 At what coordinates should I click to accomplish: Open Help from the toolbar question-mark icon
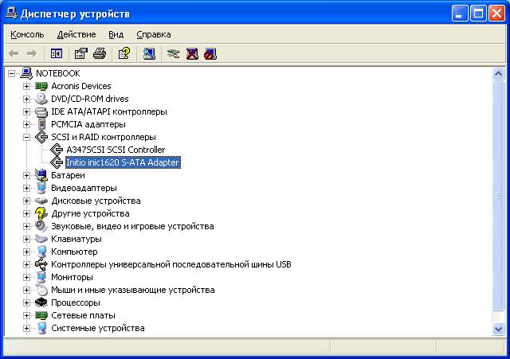(124, 53)
